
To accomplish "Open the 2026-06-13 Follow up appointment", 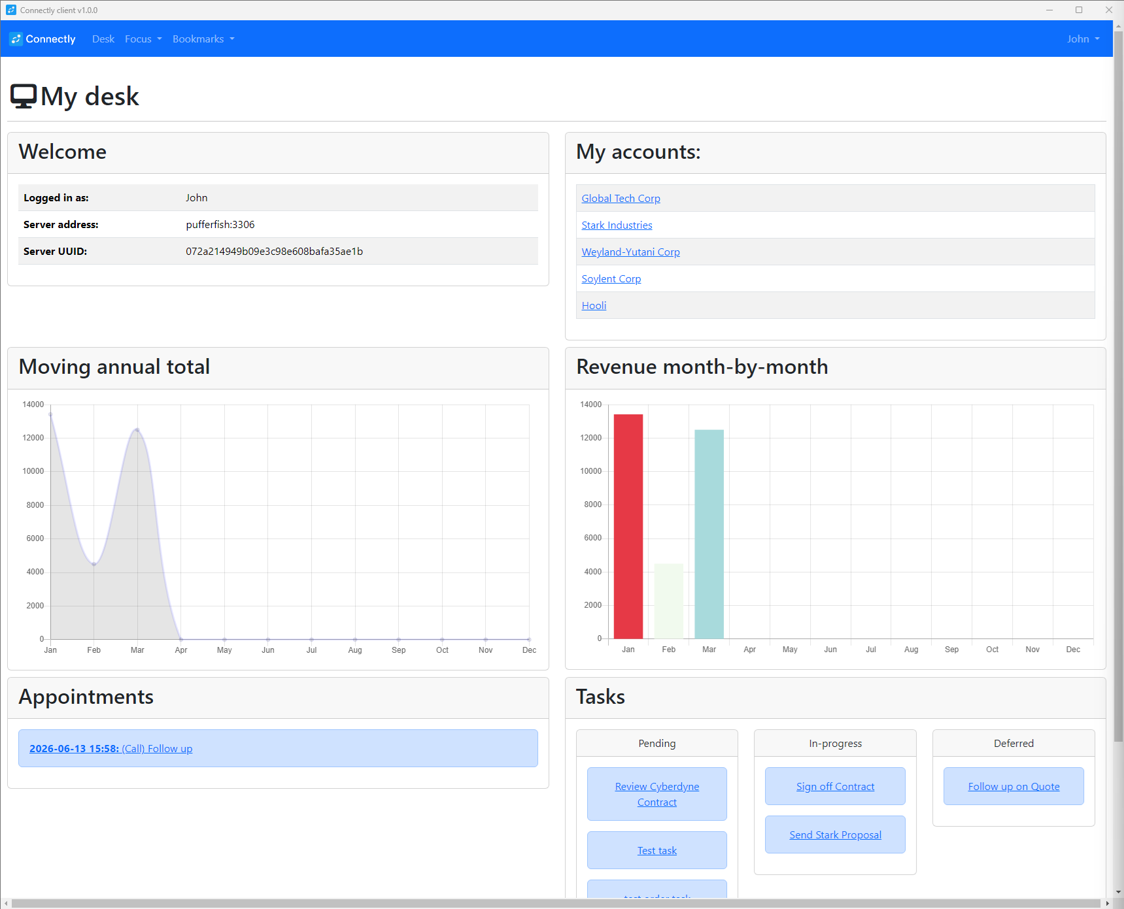I will coord(111,749).
